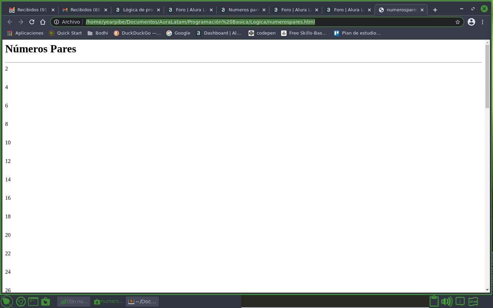Screen dimensions: 493x308
Task: Open the Free Skills-Bas... bookmark
Action: point(304,33)
